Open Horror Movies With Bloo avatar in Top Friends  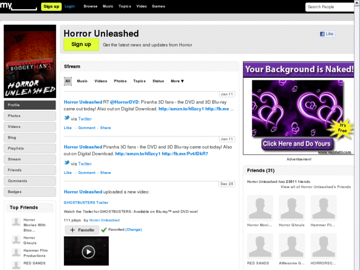coord(16,222)
